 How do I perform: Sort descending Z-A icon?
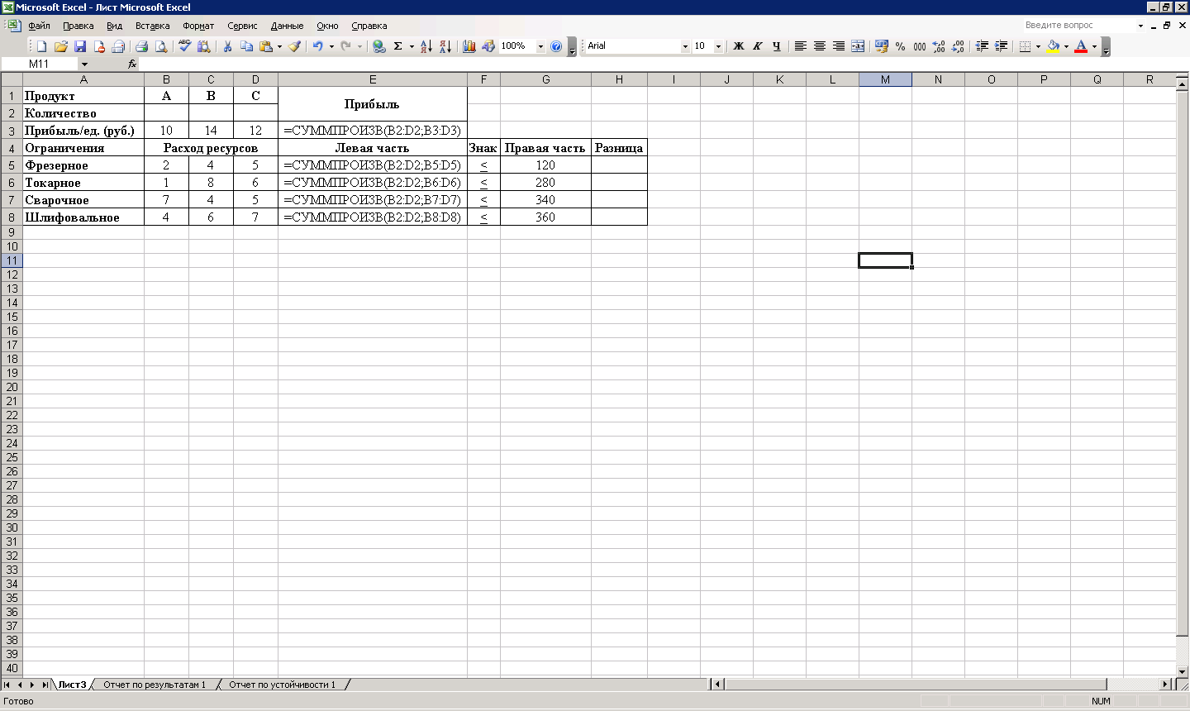[x=445, y=46]
